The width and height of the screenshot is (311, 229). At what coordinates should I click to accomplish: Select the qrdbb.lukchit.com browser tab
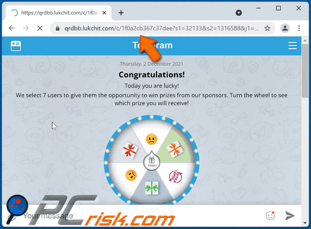(x=59, y=13)
